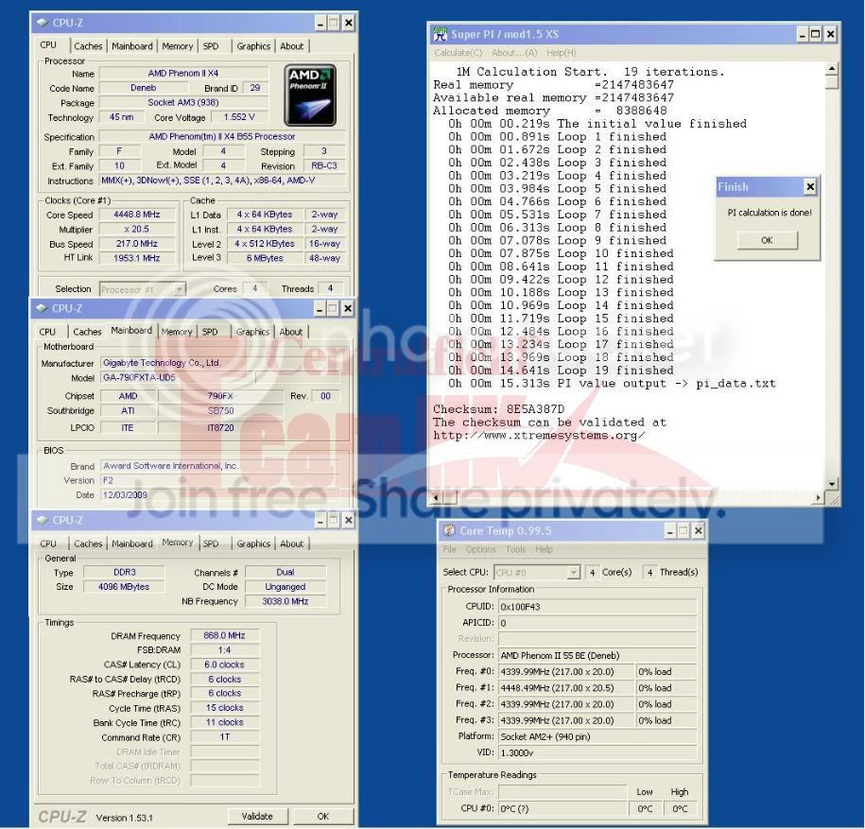The height and width of the screenshot is (829, 865).
Task: Click OK next to the Validate button
Action: pos(322,817)
